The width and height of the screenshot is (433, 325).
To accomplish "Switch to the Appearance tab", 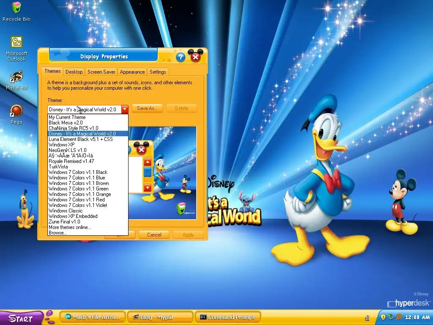I will click(132, 72).
